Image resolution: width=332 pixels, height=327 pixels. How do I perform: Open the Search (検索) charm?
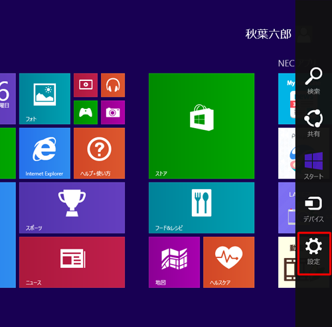(313, 81)
